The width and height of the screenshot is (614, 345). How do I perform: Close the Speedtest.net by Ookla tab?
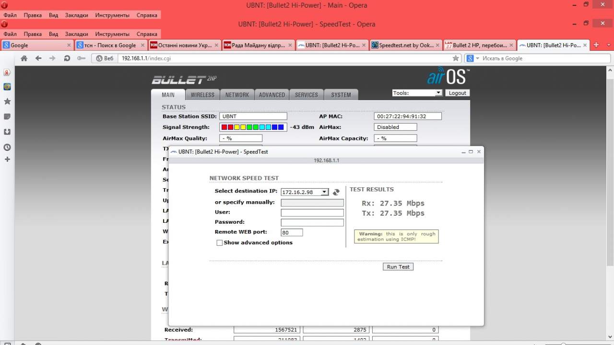(x=437, y=45)
